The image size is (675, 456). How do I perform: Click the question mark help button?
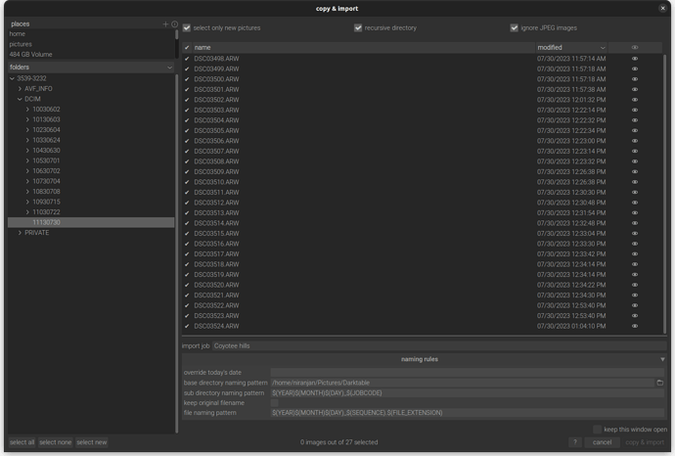tap(575, 442)
